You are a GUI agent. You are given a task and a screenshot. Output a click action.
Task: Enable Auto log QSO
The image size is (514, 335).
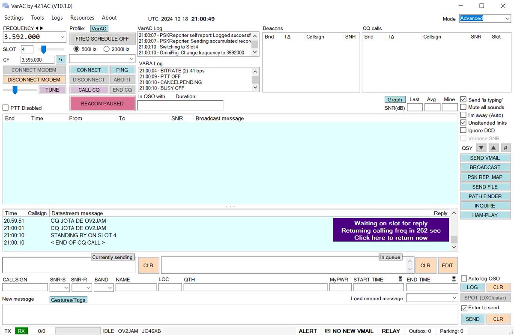pos(464,278)
